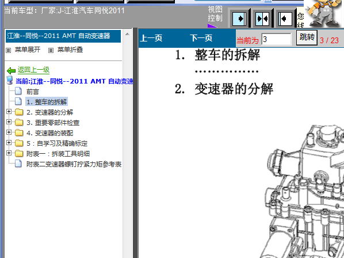Image resolution: width=344 pixels, height=258 pixels.
Task: Click the view control center-split panel icon
Action: pos(262,18)
